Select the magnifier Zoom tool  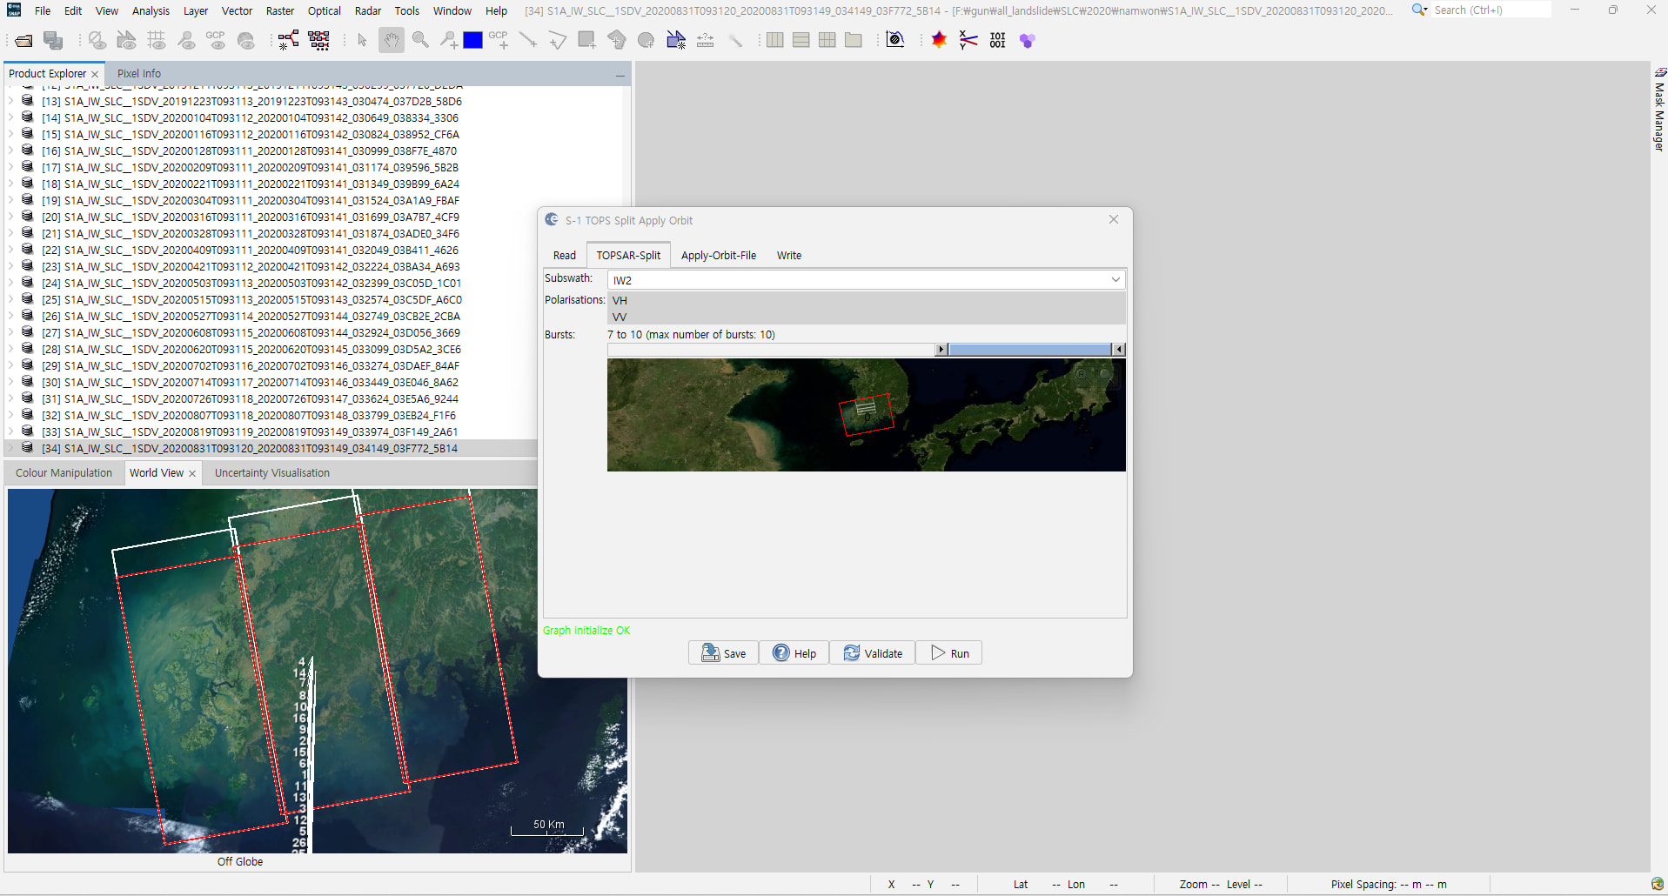tap(420, 41)
